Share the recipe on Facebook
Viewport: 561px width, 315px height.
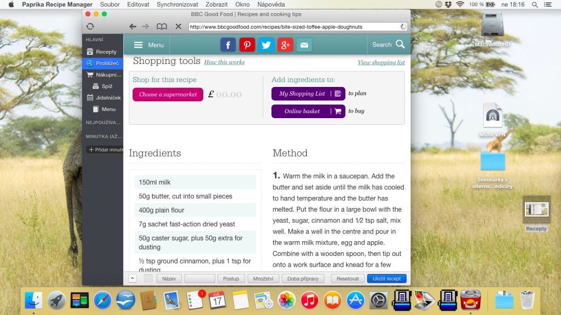(x=228, y=45)
